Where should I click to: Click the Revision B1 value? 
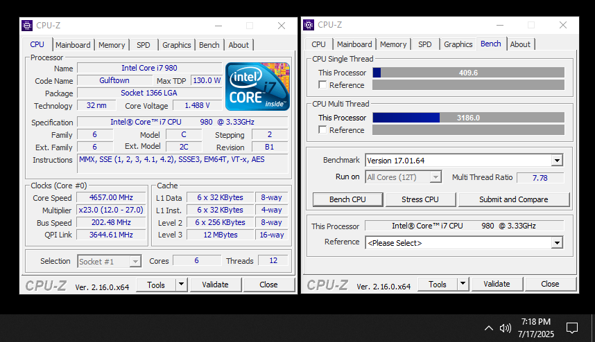(270, 147)
